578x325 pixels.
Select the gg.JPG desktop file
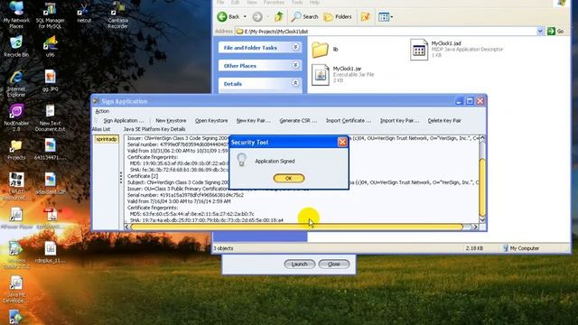51,80
